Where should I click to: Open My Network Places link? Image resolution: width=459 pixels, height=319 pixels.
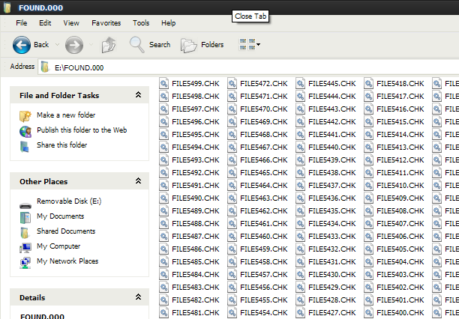tap(67, 261)
